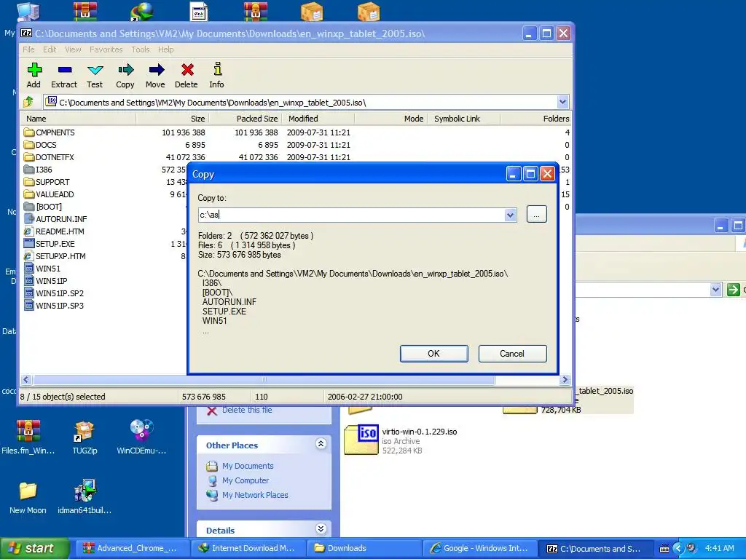Open New Moon desktop folder
This screenshot has height=559, width=746.
(28, 496)
